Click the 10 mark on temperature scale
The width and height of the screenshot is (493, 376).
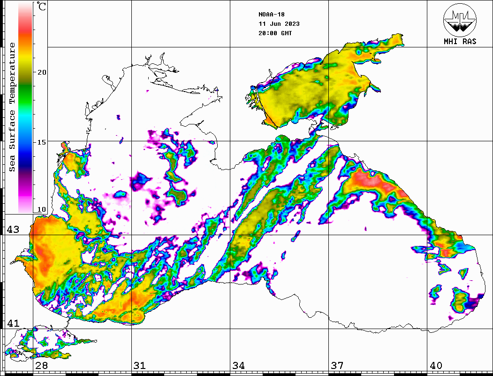42,209
